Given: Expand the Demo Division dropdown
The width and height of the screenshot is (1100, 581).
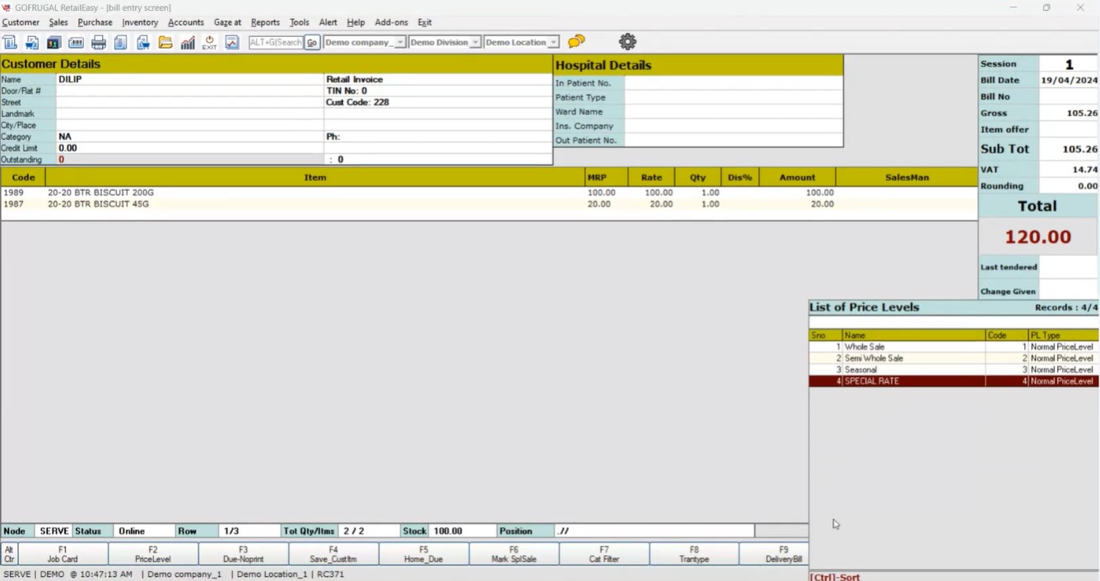Looking at the screenshot, I should pos(475,42).
